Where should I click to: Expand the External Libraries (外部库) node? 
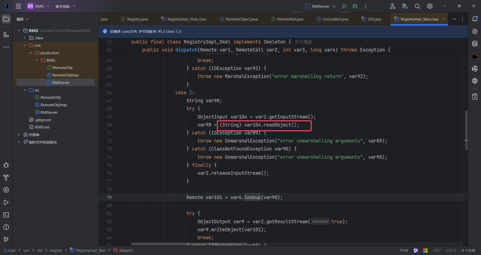pyautogui.click(x=19, y=134)
